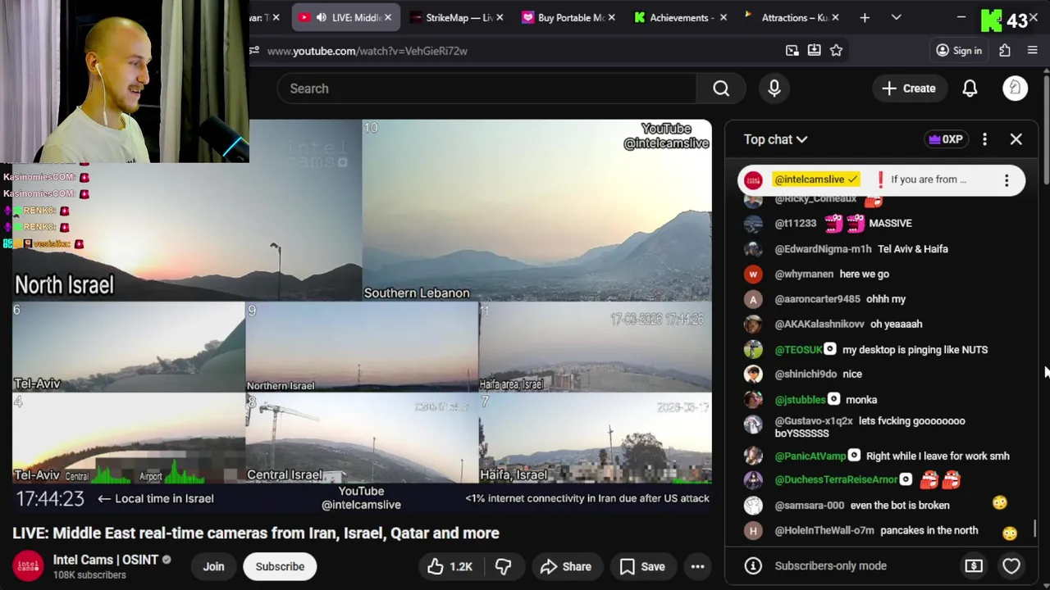Click the Create button
Image resolution: width=1050 pixels, height=590 pixels.
(909, 88)
